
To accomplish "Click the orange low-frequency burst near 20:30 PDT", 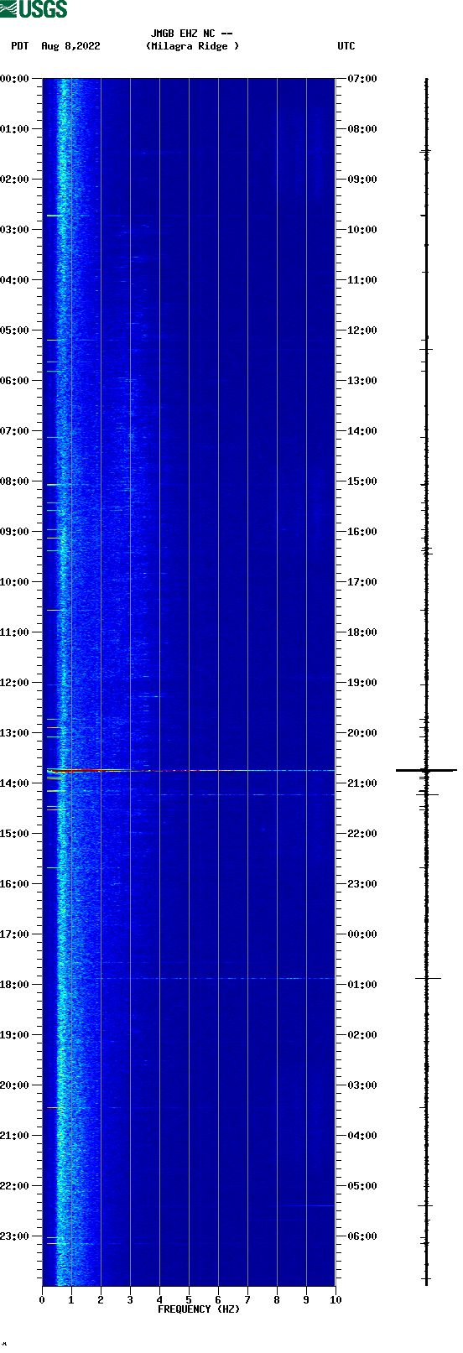I will click(x=55, y=1108).
